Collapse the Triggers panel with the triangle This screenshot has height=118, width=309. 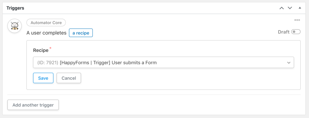300,8
